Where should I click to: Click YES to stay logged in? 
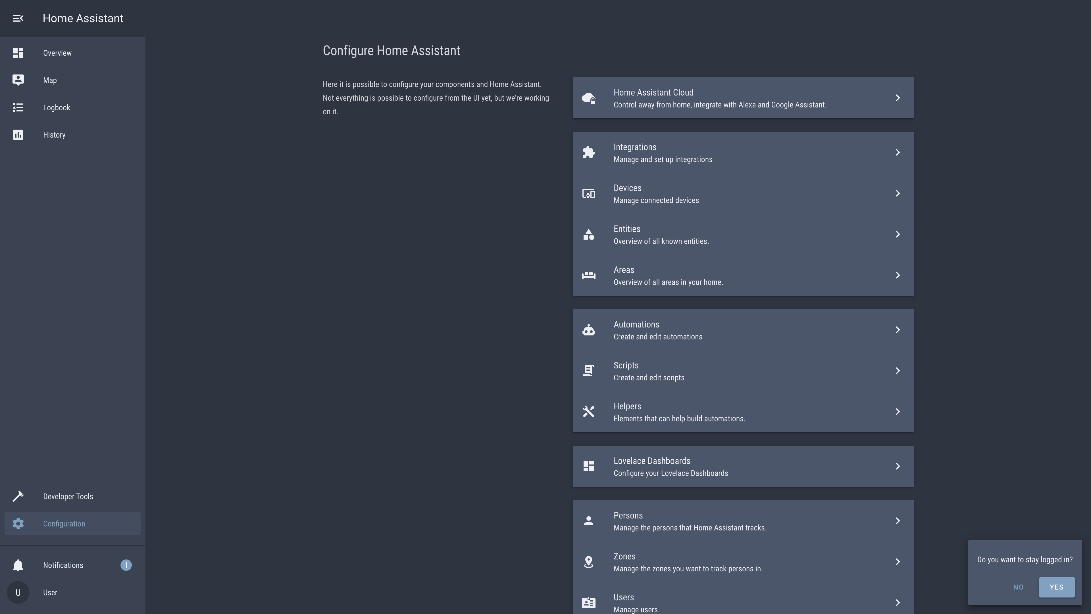[x=1056, y=587]
